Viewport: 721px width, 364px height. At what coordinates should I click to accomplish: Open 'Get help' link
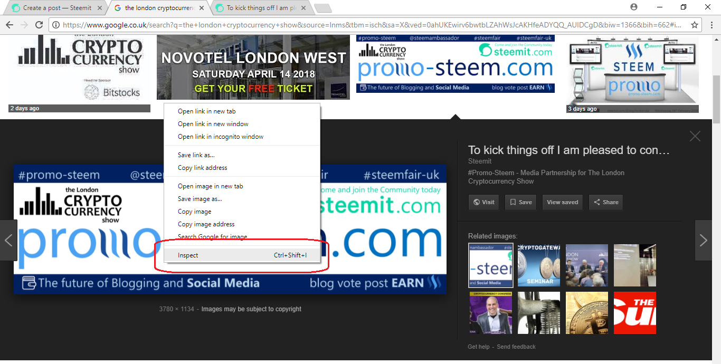(x=479, y=347)
